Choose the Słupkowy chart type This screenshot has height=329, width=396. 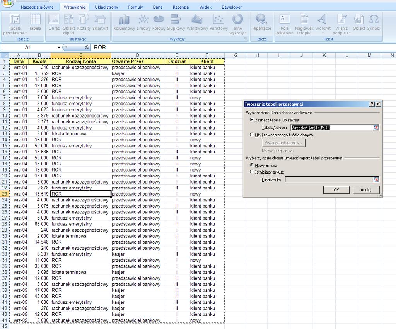176,24
